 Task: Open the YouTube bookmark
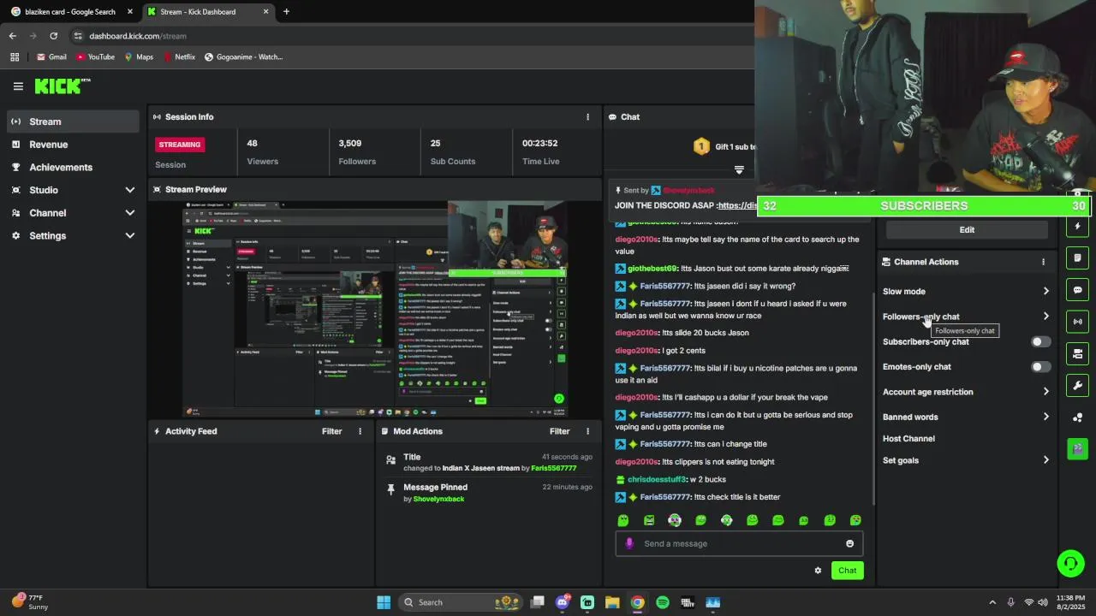pyautogui.click(x=95, y=57)
